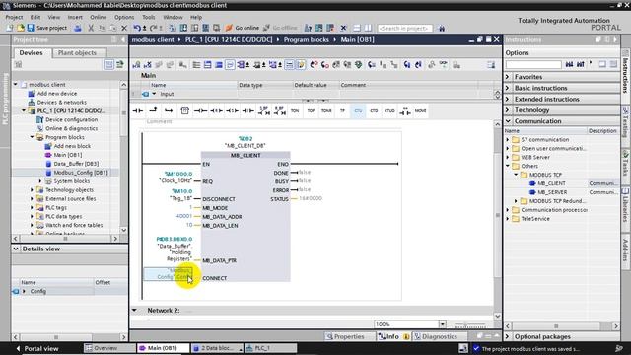Image resolution: width=631 pixels, height=355 pixels.
Task: Click the Modbus_Config.Connect parameter field
Action: (169, 274)
